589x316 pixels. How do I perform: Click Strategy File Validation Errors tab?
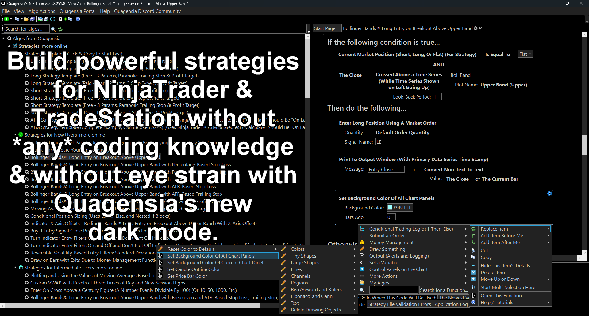point(399,304)
